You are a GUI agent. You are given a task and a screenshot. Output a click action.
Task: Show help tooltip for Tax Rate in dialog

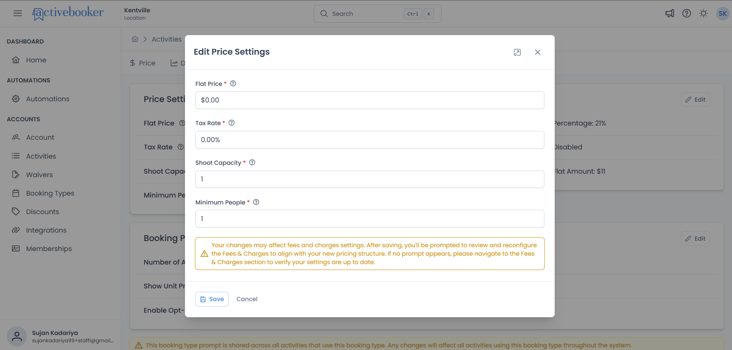pyautogui.click(x=232, y=123)
